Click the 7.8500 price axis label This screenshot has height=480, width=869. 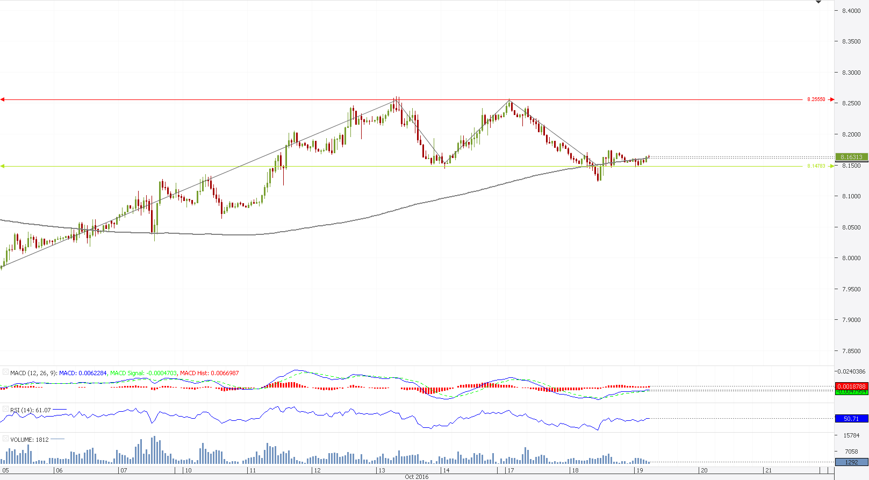coord(851,351)
